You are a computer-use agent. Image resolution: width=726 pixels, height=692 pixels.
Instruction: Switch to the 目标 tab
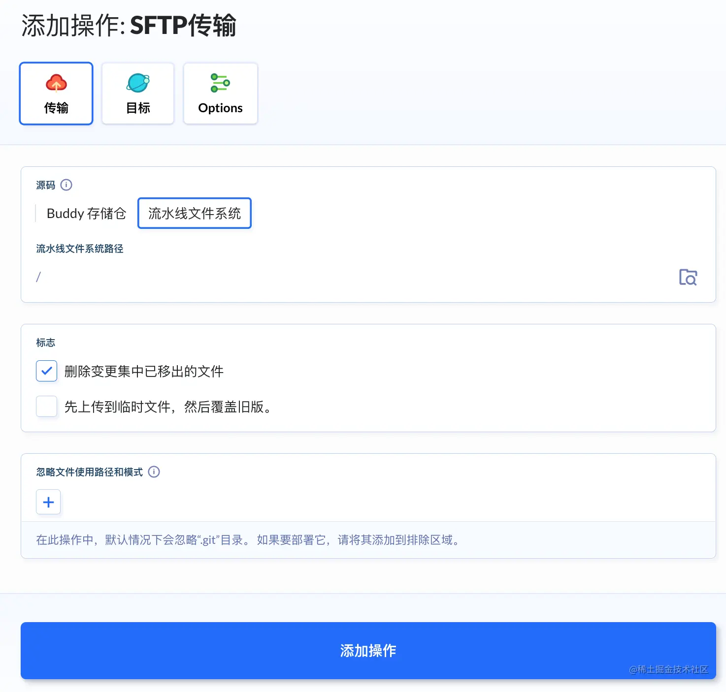point(138,94)
